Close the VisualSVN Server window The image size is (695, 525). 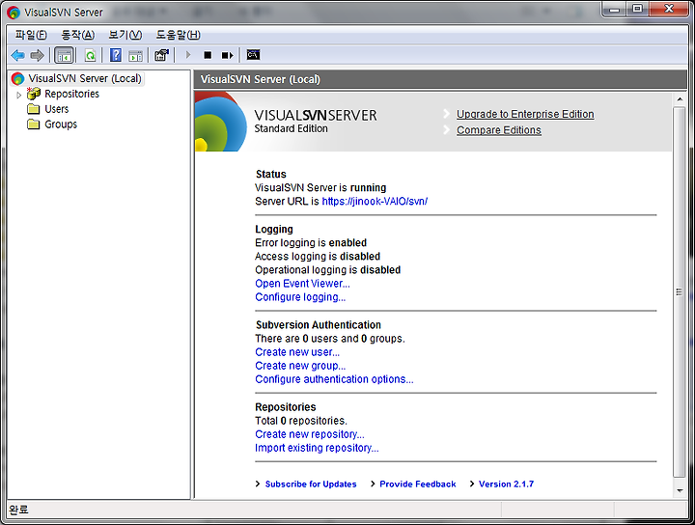(x=669, y=10)
